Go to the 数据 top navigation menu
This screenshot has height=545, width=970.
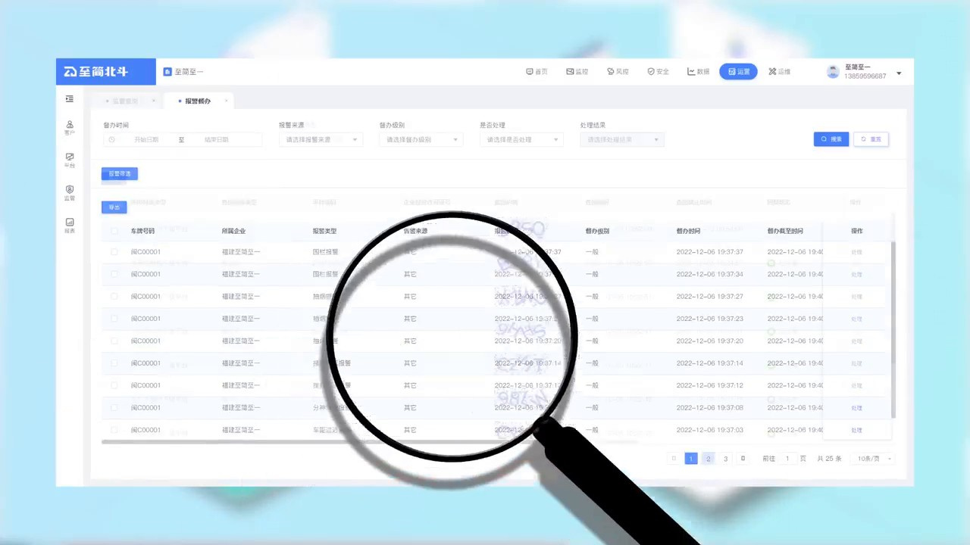click(x=699, y=72)
